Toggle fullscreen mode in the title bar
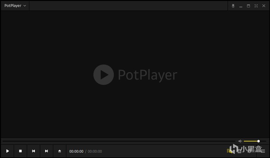Image resolution: width=270 pixels, height=158 pixels. [x=256, y=6]
